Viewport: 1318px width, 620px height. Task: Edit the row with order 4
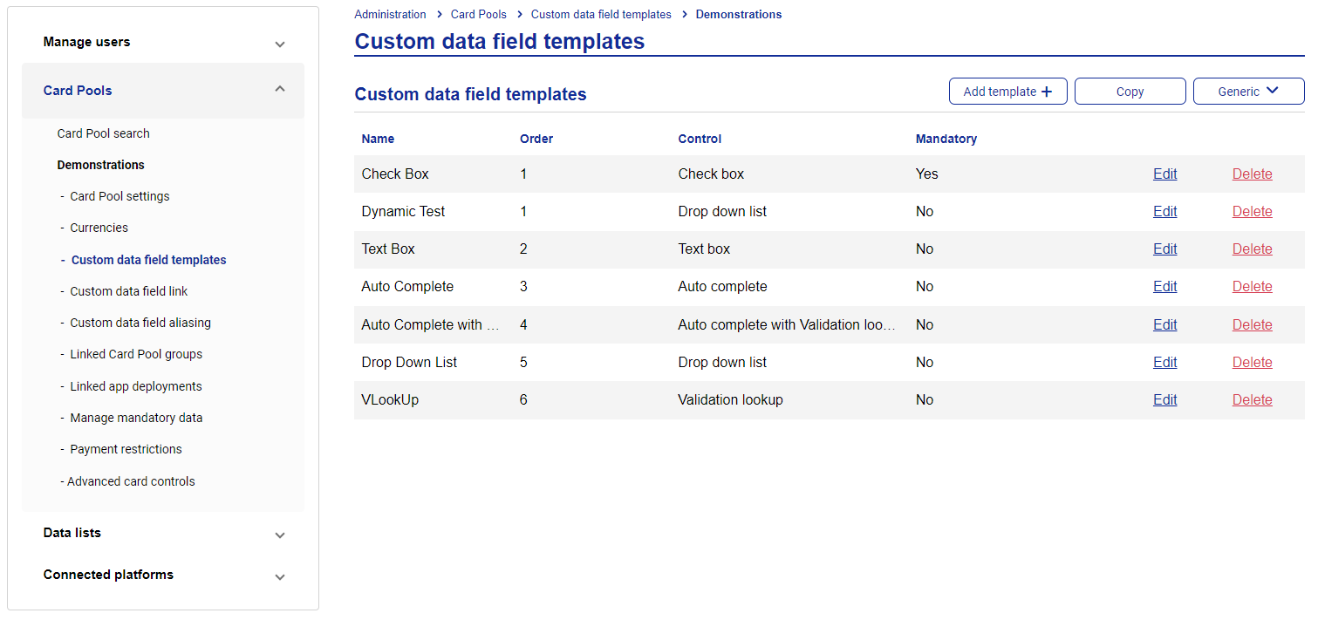point(1164,324)
